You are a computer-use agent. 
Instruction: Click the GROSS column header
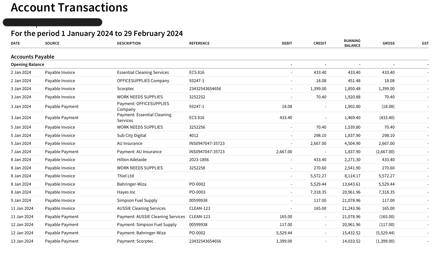click(388, 43)
